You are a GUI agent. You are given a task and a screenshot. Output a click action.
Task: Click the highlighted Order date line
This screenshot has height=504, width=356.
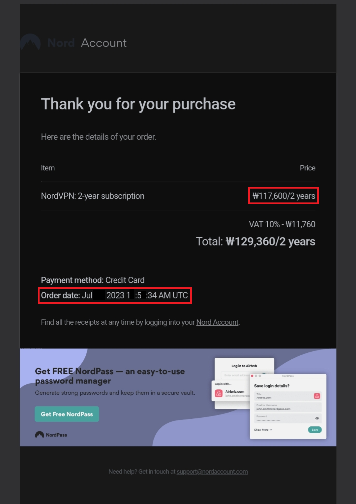(114, 295)
